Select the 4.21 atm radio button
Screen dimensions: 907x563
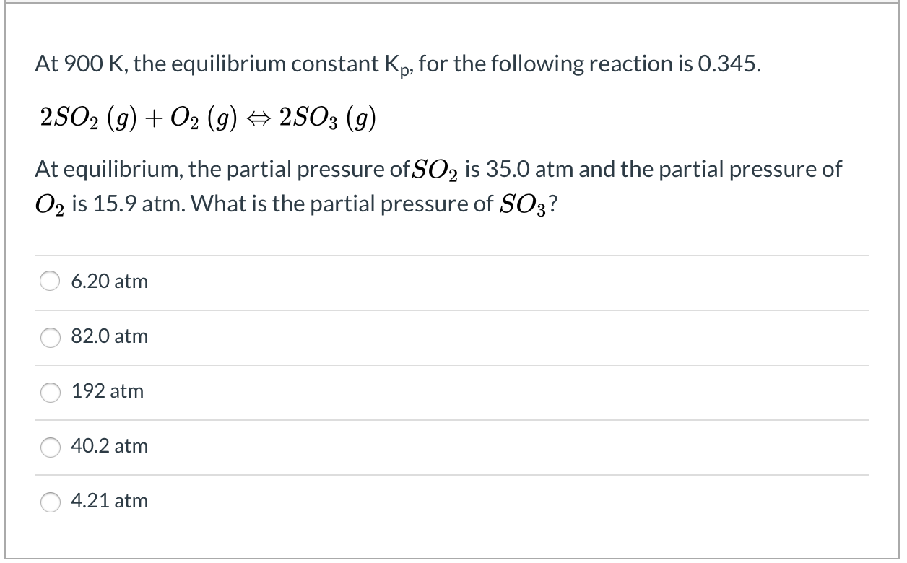[x=50, y=502]
